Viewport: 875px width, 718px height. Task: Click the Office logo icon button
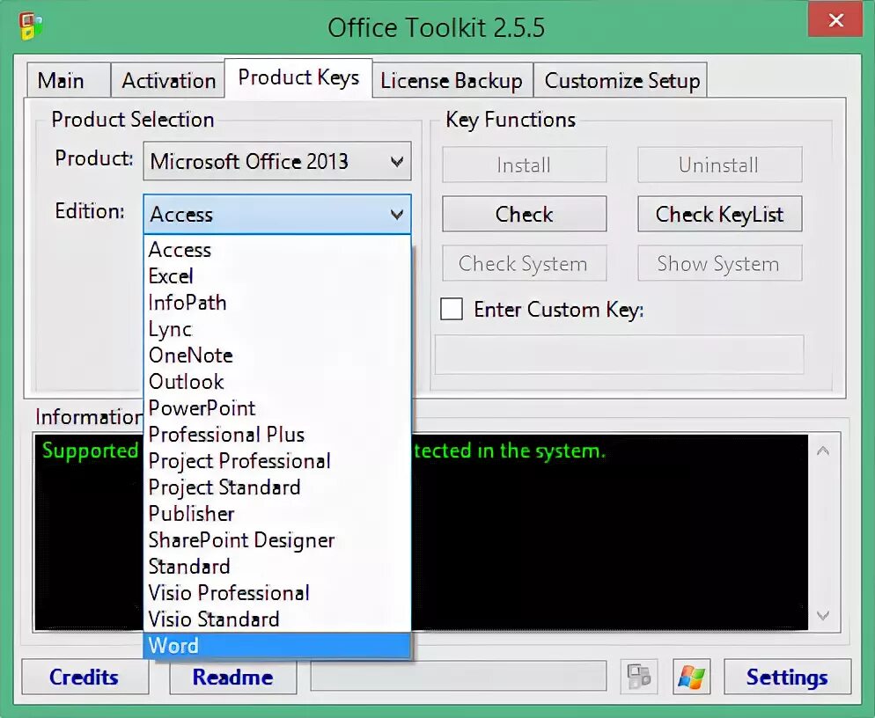639,677
